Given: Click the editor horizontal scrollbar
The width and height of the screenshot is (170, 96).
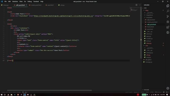Looking at the screenshot, I should pyautogui.click(x=49, y=90).
